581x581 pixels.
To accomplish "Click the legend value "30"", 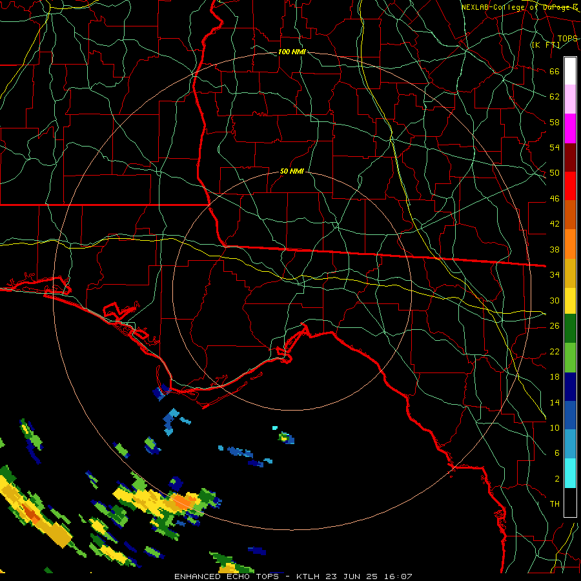I will pyautogui.click(x=555, y=300).
